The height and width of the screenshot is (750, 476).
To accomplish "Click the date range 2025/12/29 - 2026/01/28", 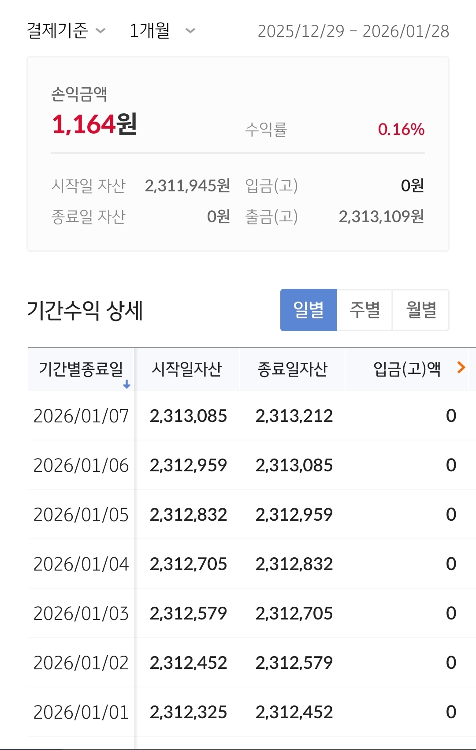I will tap(353, 31).
